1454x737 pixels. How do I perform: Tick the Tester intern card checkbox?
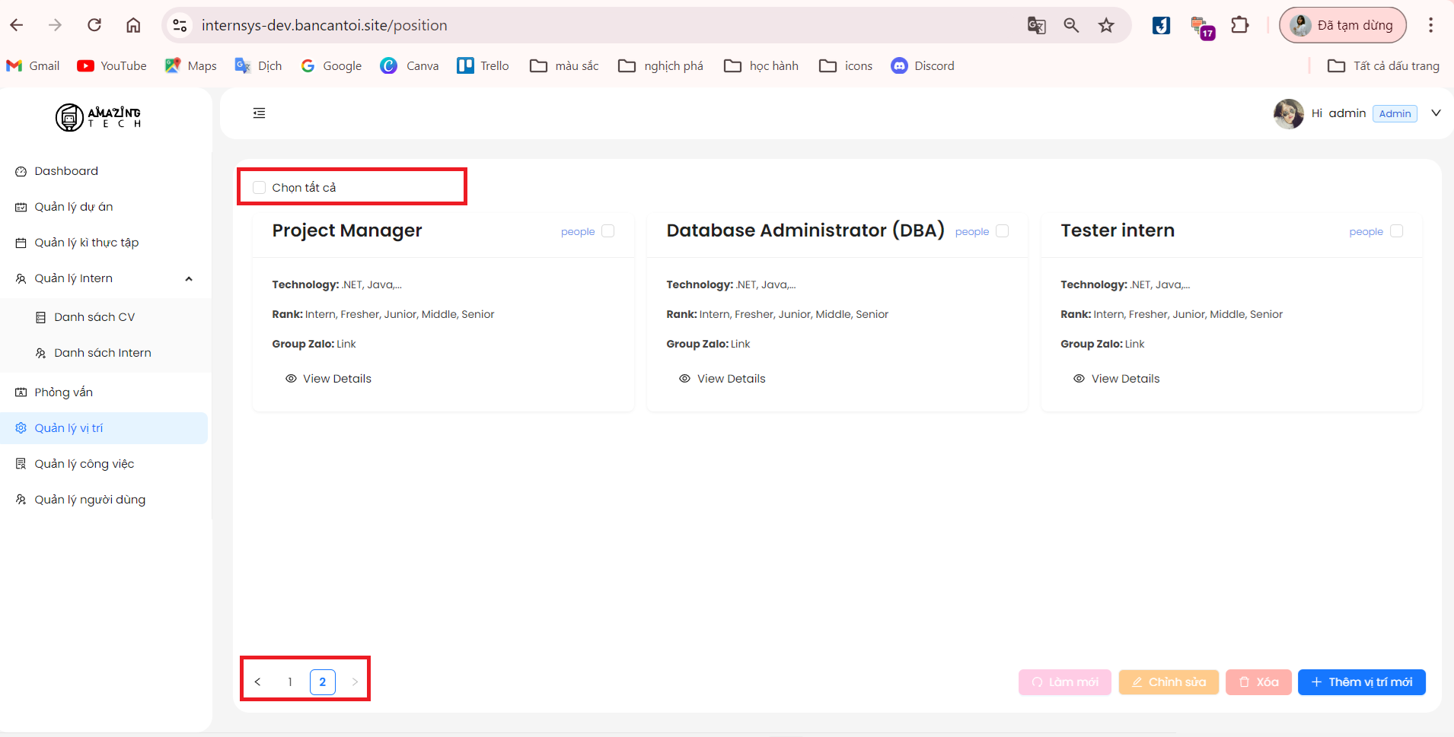[x=1396, y=231]
